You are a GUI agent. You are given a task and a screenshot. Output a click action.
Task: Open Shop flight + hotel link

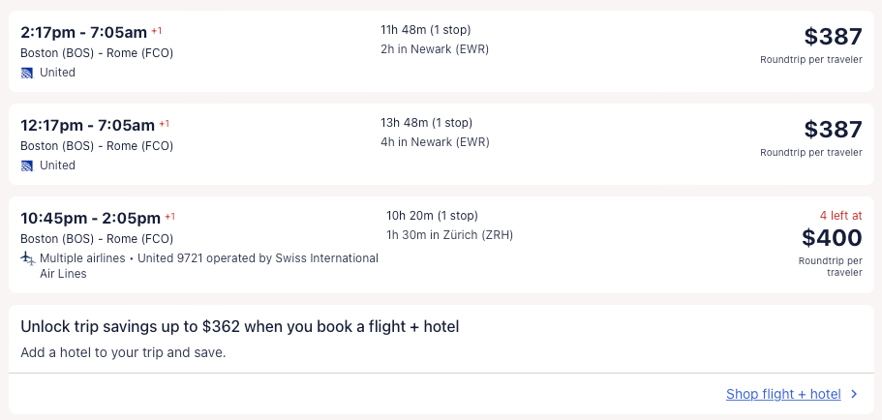(x=783, y=394)
